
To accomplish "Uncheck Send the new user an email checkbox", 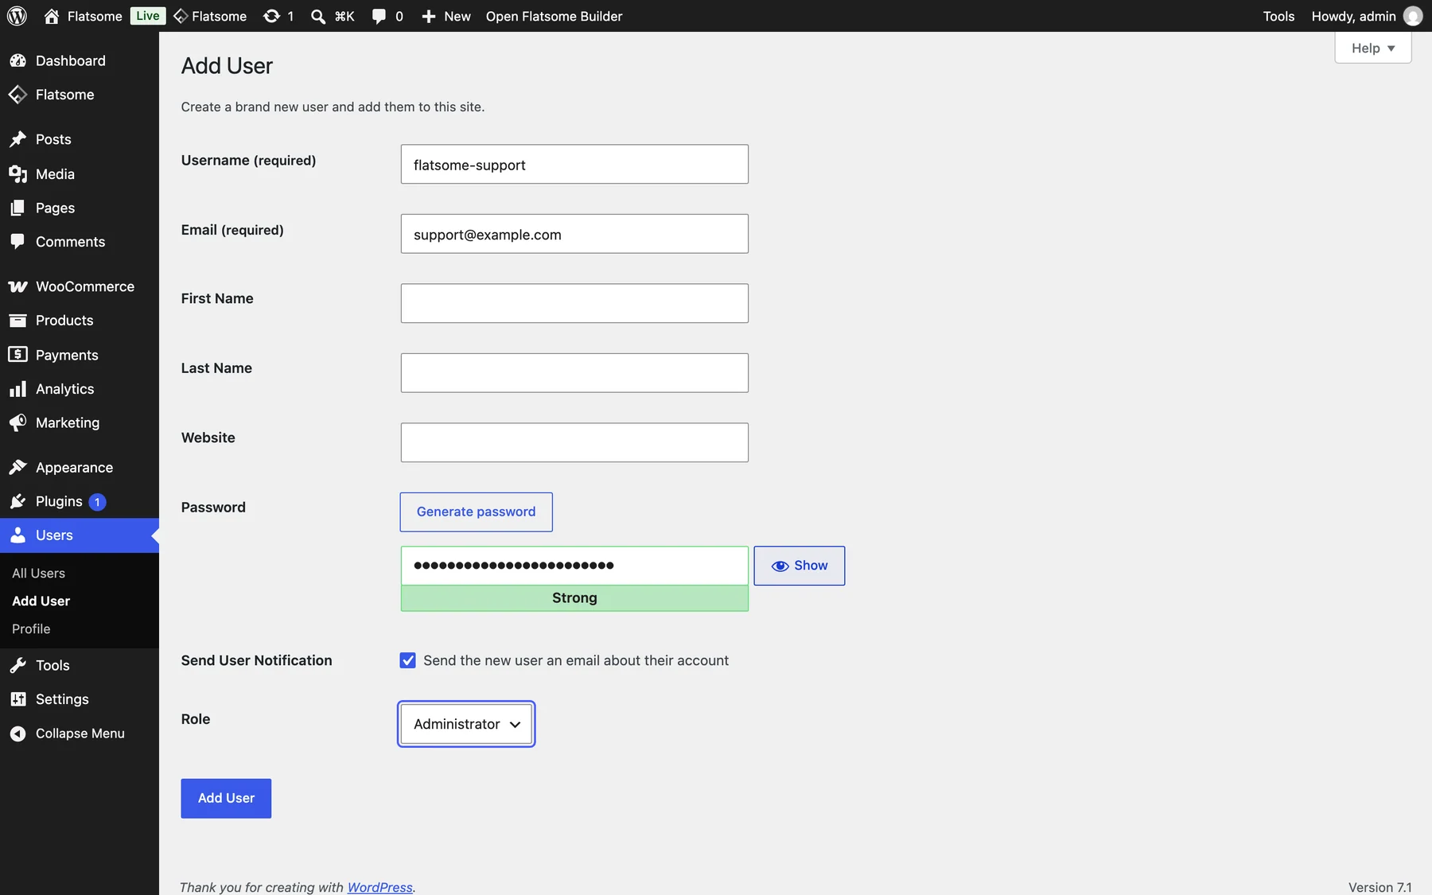I will tap(407, 660).
